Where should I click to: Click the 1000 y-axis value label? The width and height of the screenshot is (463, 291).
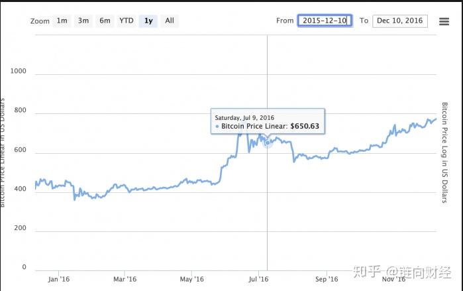18,72
